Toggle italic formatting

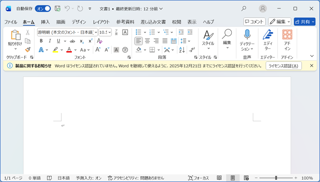50,41
